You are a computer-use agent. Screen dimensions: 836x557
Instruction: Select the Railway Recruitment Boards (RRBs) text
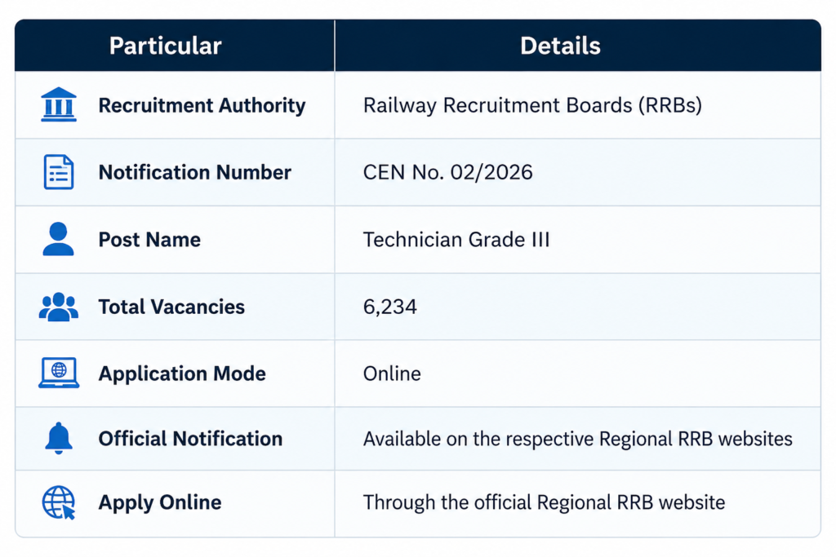[532, 105]
